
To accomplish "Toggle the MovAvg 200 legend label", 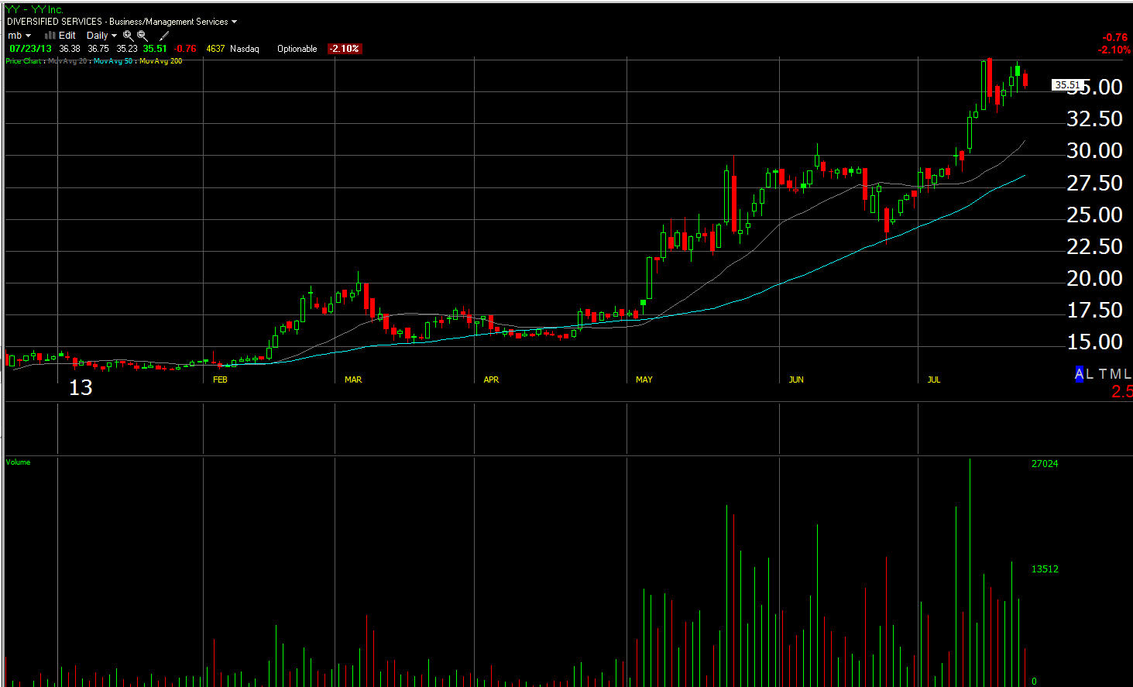I will [x=161, y=61].
